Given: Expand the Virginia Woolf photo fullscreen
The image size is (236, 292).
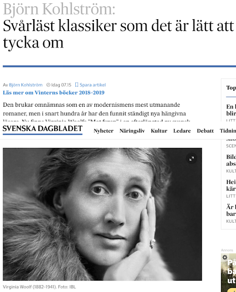Looking at the screenshot, I should click(191, 159).
